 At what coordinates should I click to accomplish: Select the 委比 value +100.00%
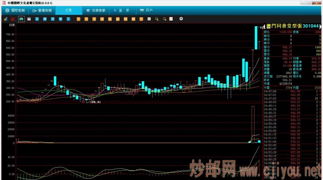[286, 32]
